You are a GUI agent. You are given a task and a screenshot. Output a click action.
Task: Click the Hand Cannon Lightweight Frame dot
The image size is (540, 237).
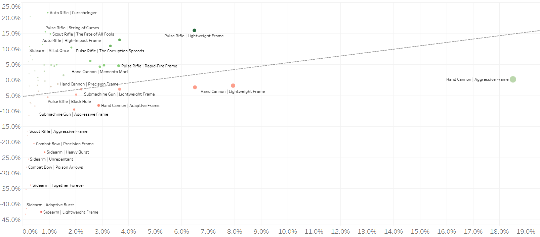click(x=233, y=86)
